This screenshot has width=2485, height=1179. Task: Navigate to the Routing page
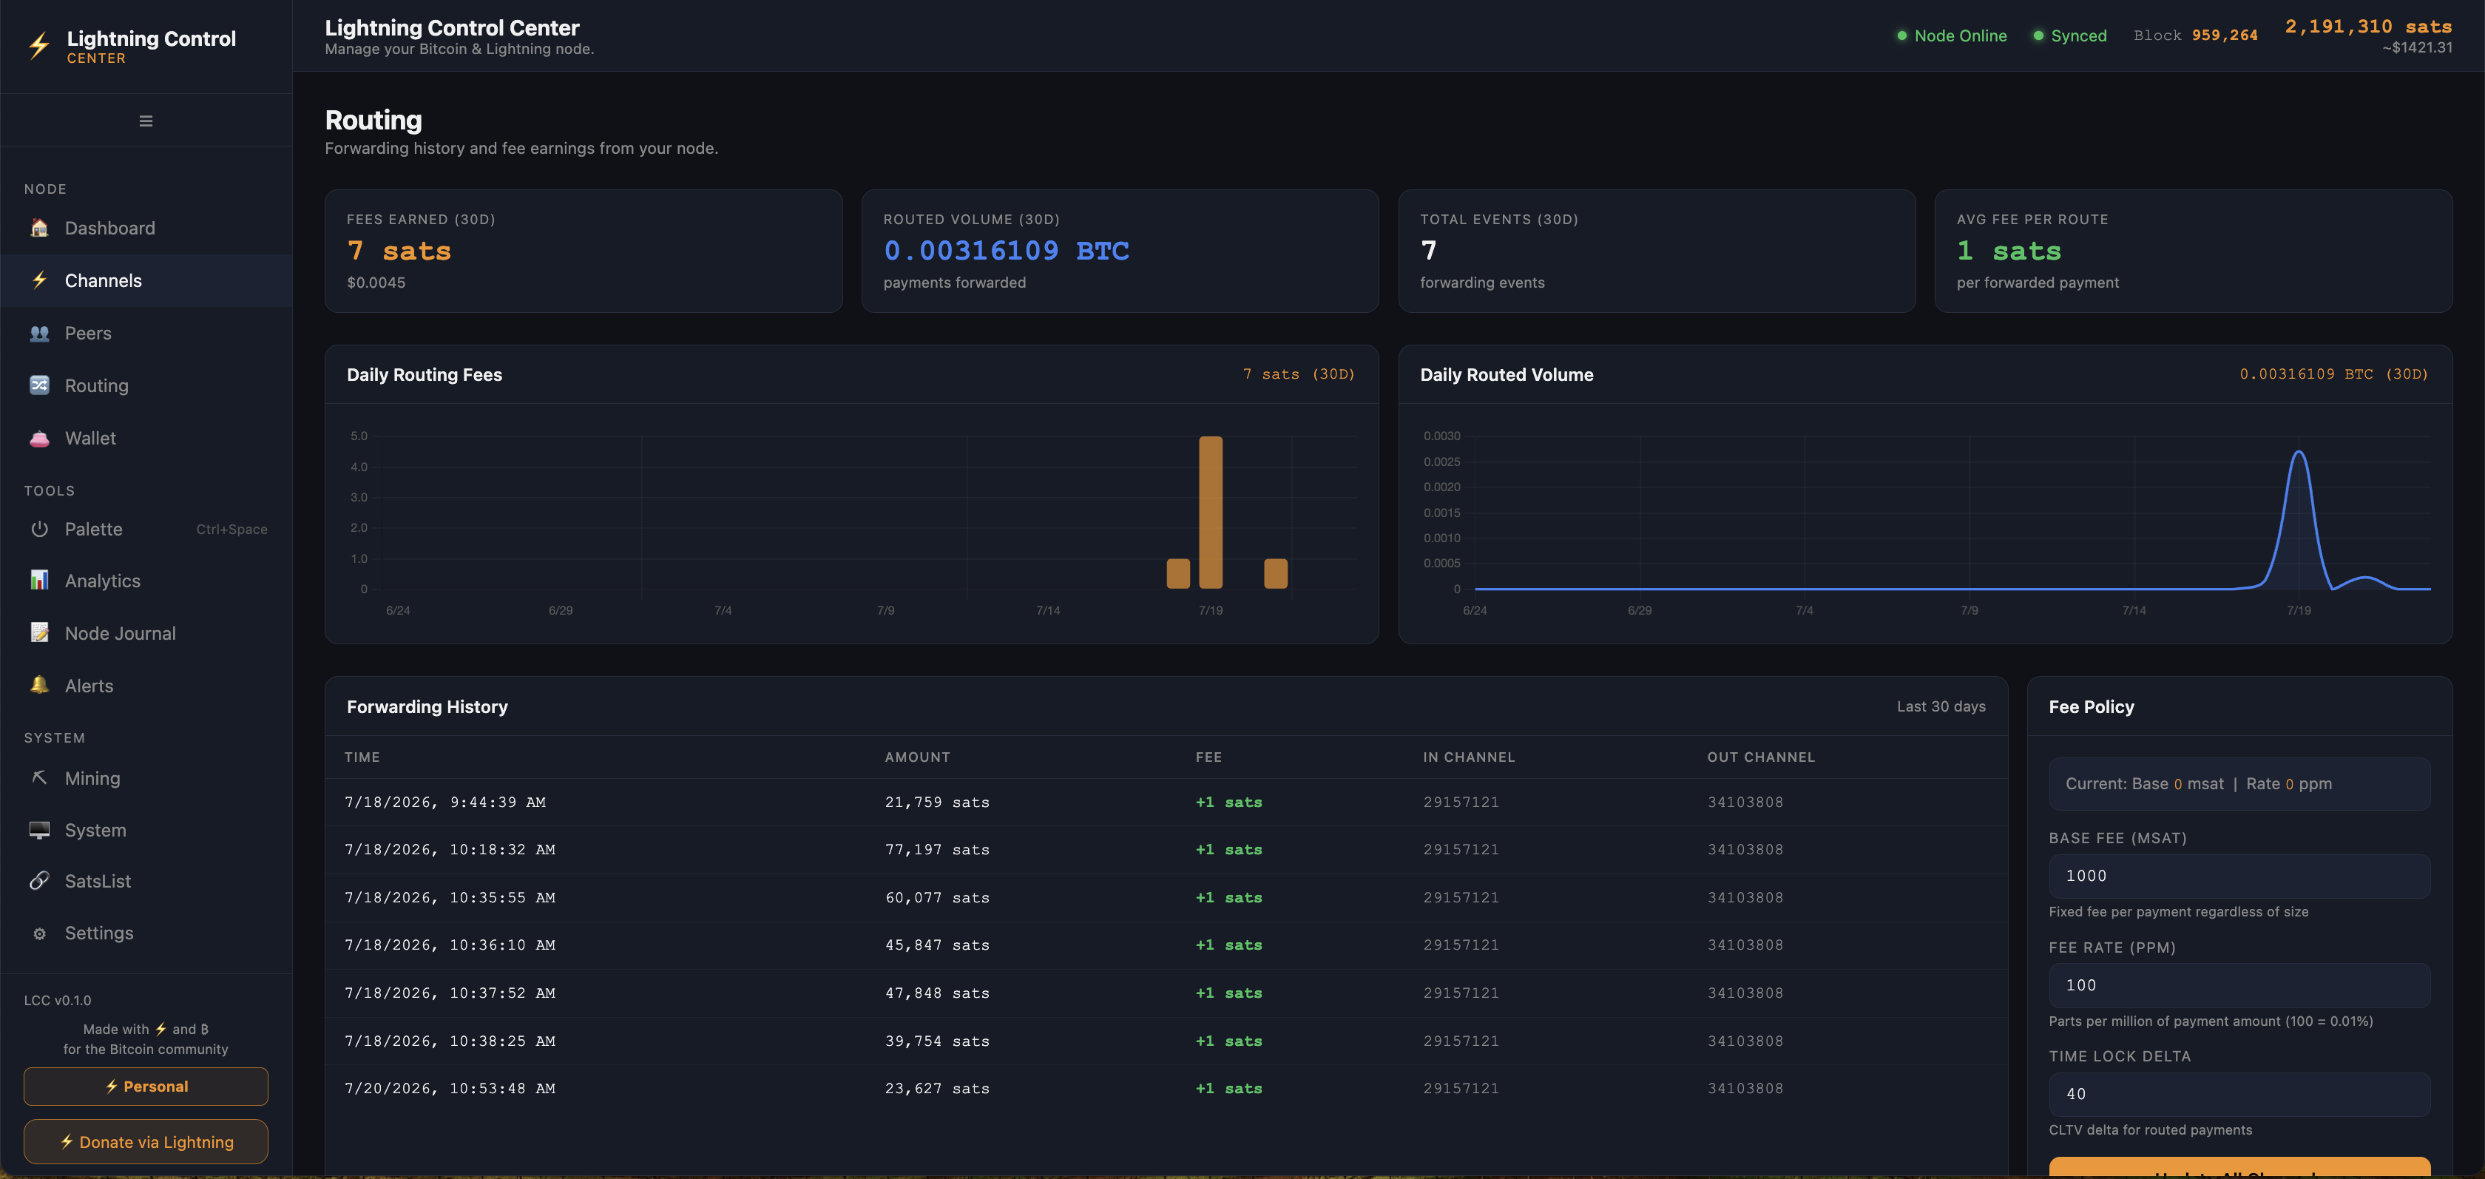(x=146, y=386)
